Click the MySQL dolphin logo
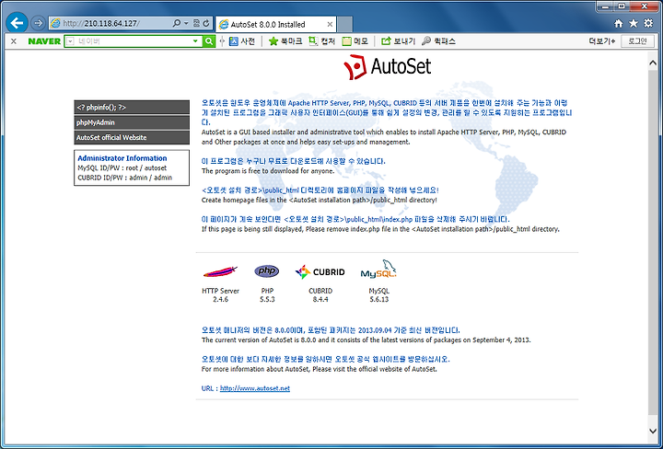This screenshot has width=663, height=449. click(x=378, y=270)
